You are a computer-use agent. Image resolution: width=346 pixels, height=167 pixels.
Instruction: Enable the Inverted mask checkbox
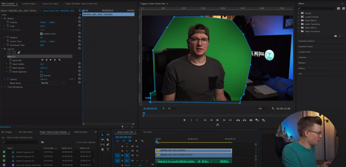(x=41, y=75)
